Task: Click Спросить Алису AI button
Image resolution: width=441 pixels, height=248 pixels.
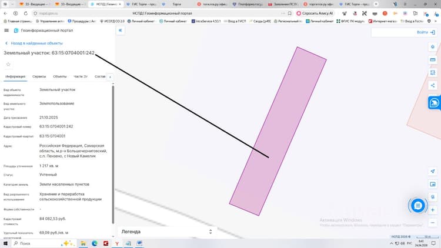Action: point(315,13)
